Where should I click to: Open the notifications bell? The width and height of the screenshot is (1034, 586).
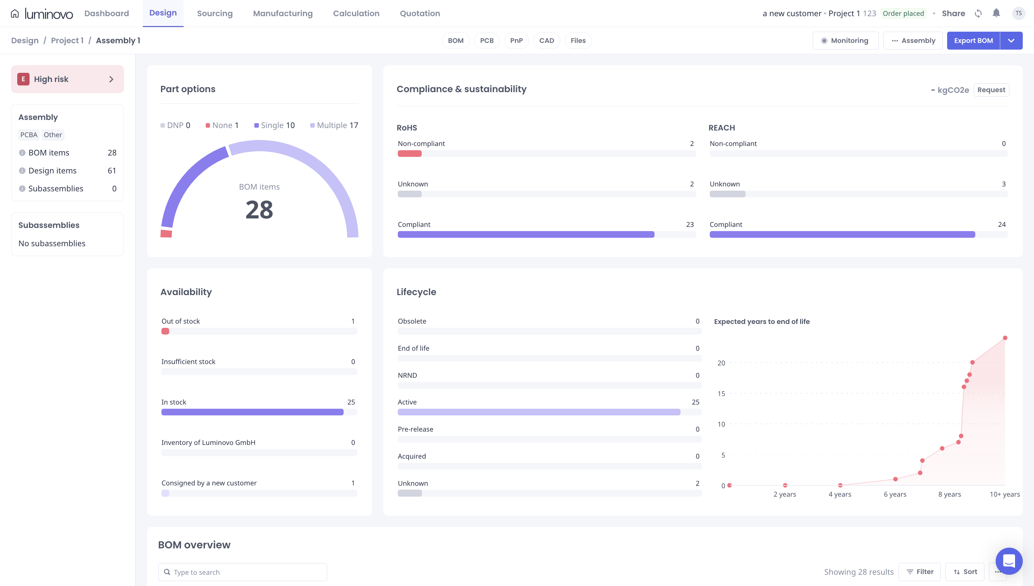click(996, 13)
